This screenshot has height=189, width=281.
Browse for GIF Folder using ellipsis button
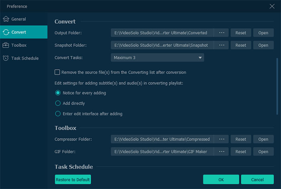coord(222,151)
